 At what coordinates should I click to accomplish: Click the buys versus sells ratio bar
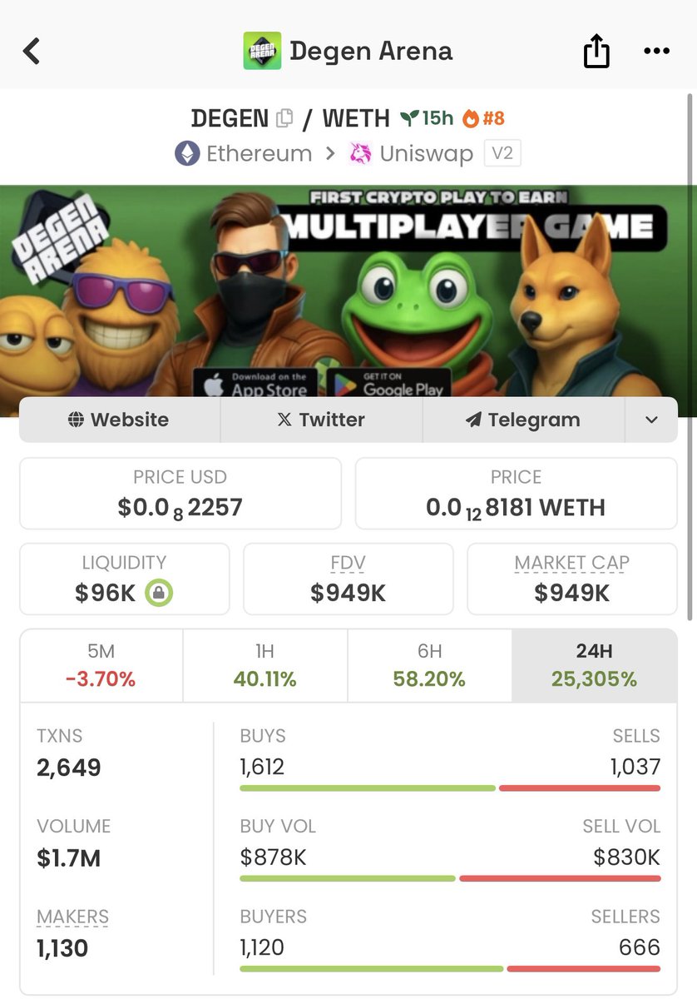(450, 788)
